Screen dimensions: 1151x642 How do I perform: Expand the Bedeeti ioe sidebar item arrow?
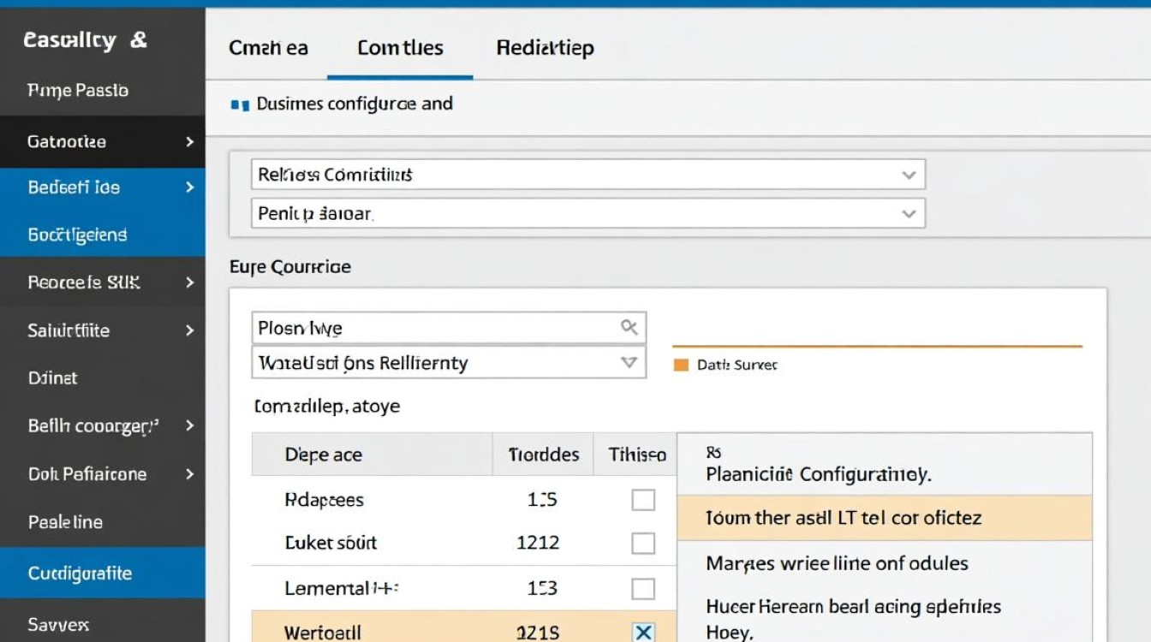(x=190, y=187)
